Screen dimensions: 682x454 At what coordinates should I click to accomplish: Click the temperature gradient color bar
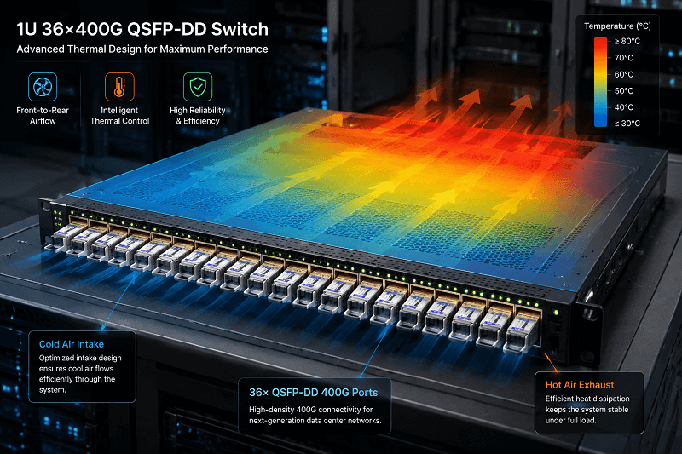click(x=601, y=82)
